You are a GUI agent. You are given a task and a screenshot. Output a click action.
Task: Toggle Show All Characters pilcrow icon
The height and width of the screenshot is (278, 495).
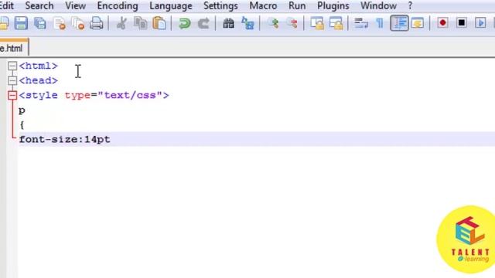(380, 23)
